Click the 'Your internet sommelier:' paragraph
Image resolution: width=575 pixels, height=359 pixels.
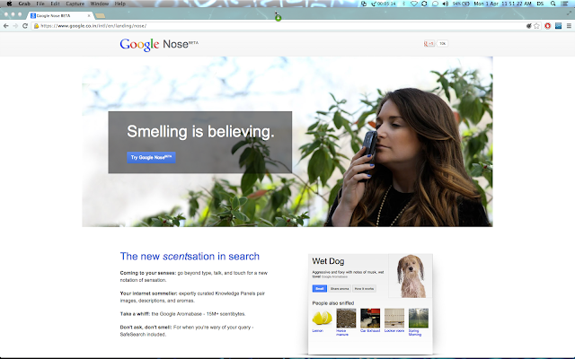(192, 297)
